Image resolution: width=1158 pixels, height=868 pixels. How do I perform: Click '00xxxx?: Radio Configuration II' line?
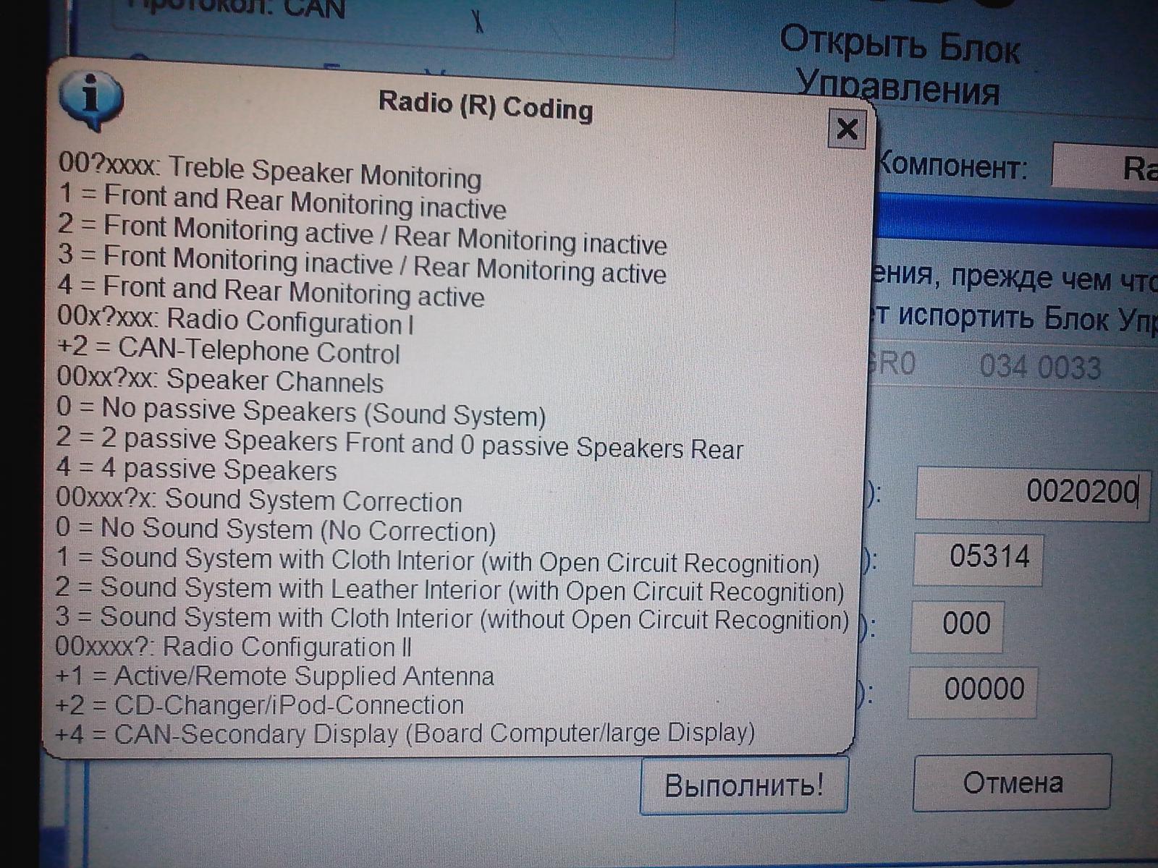tap(234, 647)
